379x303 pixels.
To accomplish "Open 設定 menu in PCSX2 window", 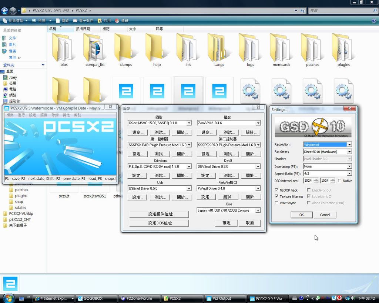I will (x=33, y=115).
